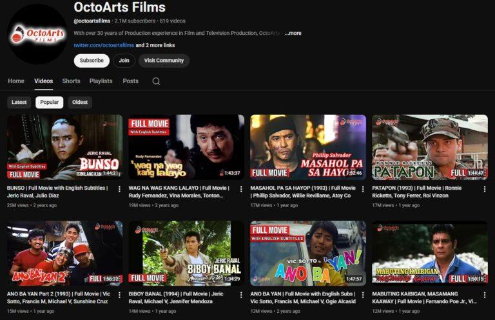Viewport: 495px width, 320px height.
Task: Open options menu for ANO BA YAN English Subs
Action: pyautogui.click(x=363, y=295)
